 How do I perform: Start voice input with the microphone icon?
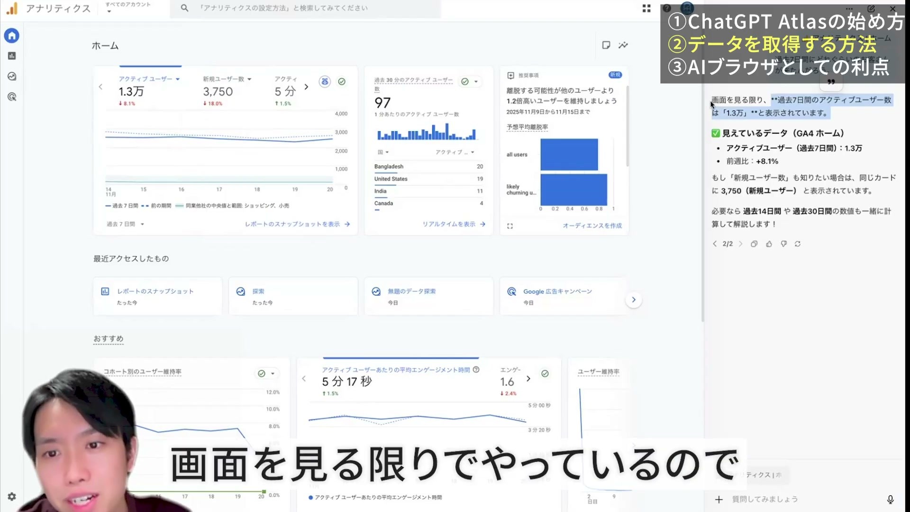click(x=890, y=499)
